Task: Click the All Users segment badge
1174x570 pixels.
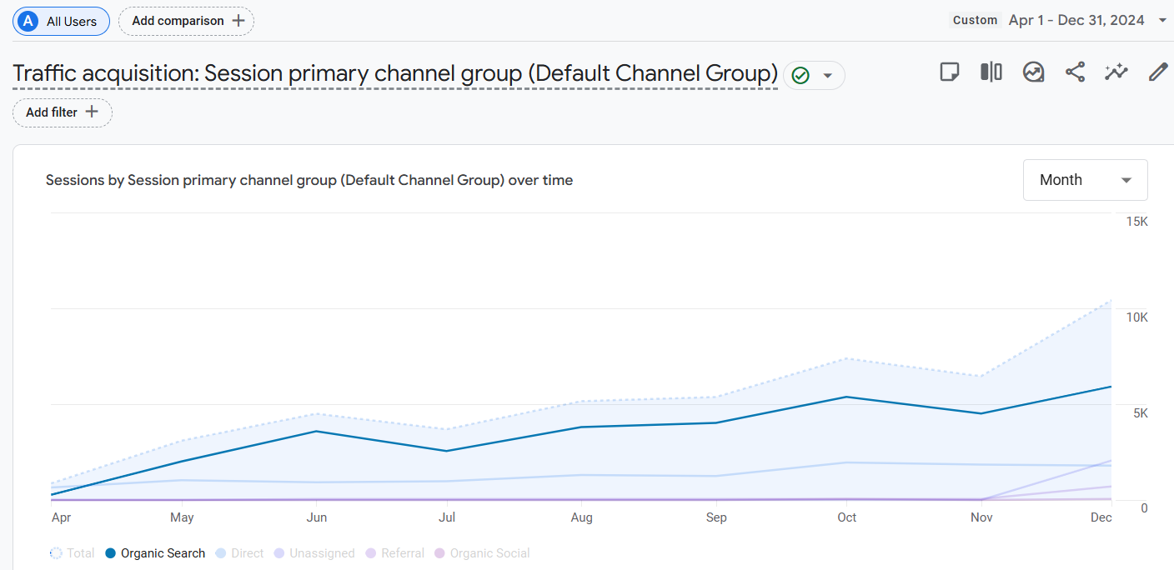Action: [x=61, y=21]
